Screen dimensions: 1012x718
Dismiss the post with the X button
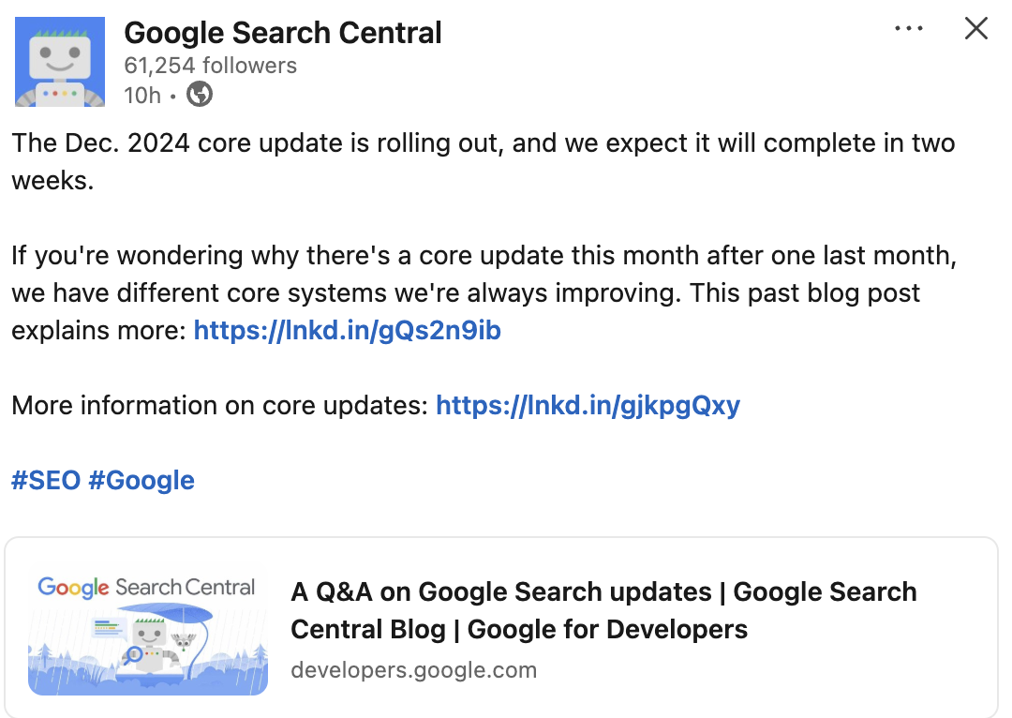pyautogui.click(x=976, y=28)
